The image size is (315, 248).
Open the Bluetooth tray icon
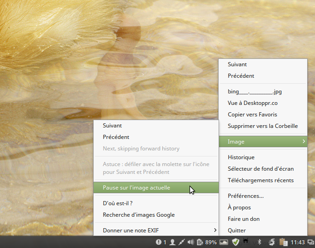[259, 242]
